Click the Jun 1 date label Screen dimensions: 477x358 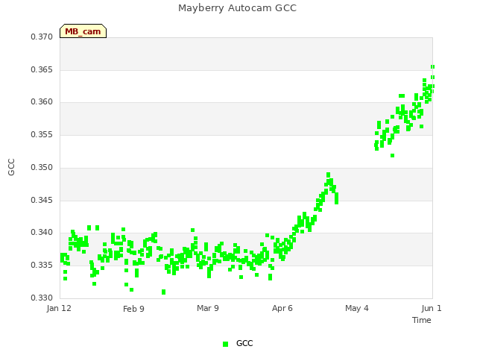click(432, 308)
